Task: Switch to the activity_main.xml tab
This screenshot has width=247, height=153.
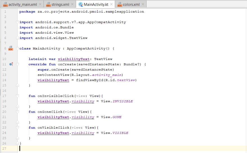Action: coord(22,4)
